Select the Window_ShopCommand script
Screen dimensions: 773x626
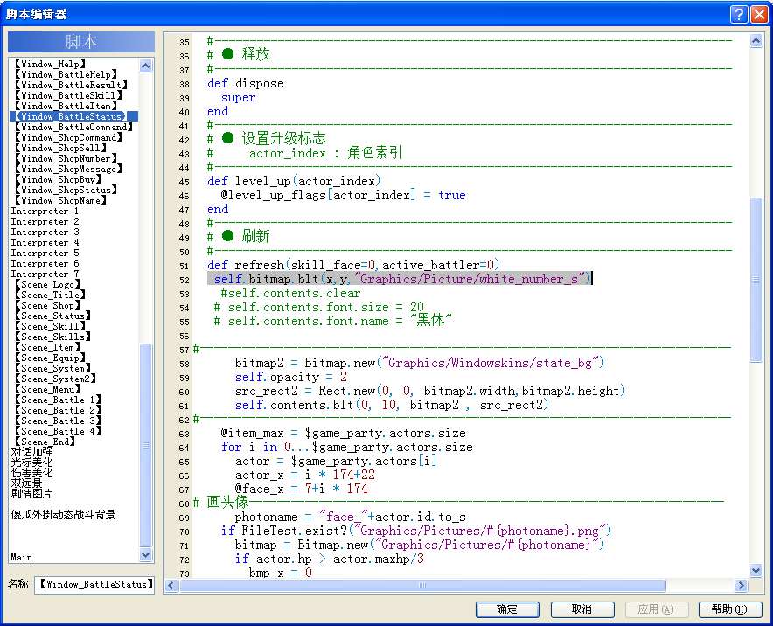[x=68, y=137]
